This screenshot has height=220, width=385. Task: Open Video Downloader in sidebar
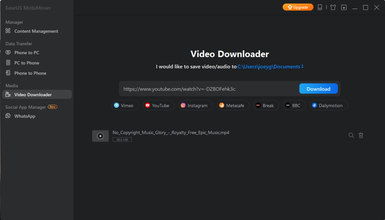37,95
